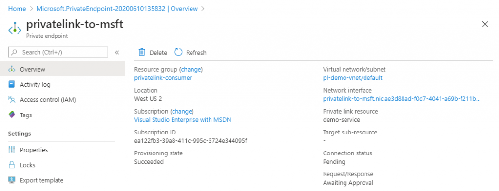Viewport: 499px width, 191px height.
Task: Open the pl-demo-vnet/default subnet link
Action: tap(353, 77)
